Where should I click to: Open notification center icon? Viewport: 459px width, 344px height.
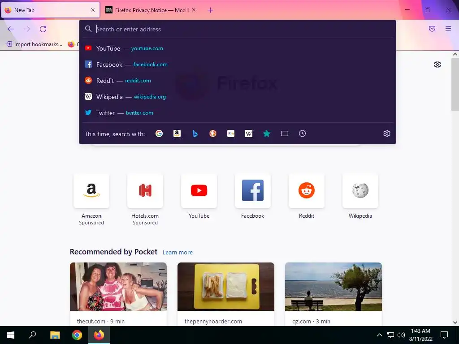pyautogui.click(x=444, y=335)
